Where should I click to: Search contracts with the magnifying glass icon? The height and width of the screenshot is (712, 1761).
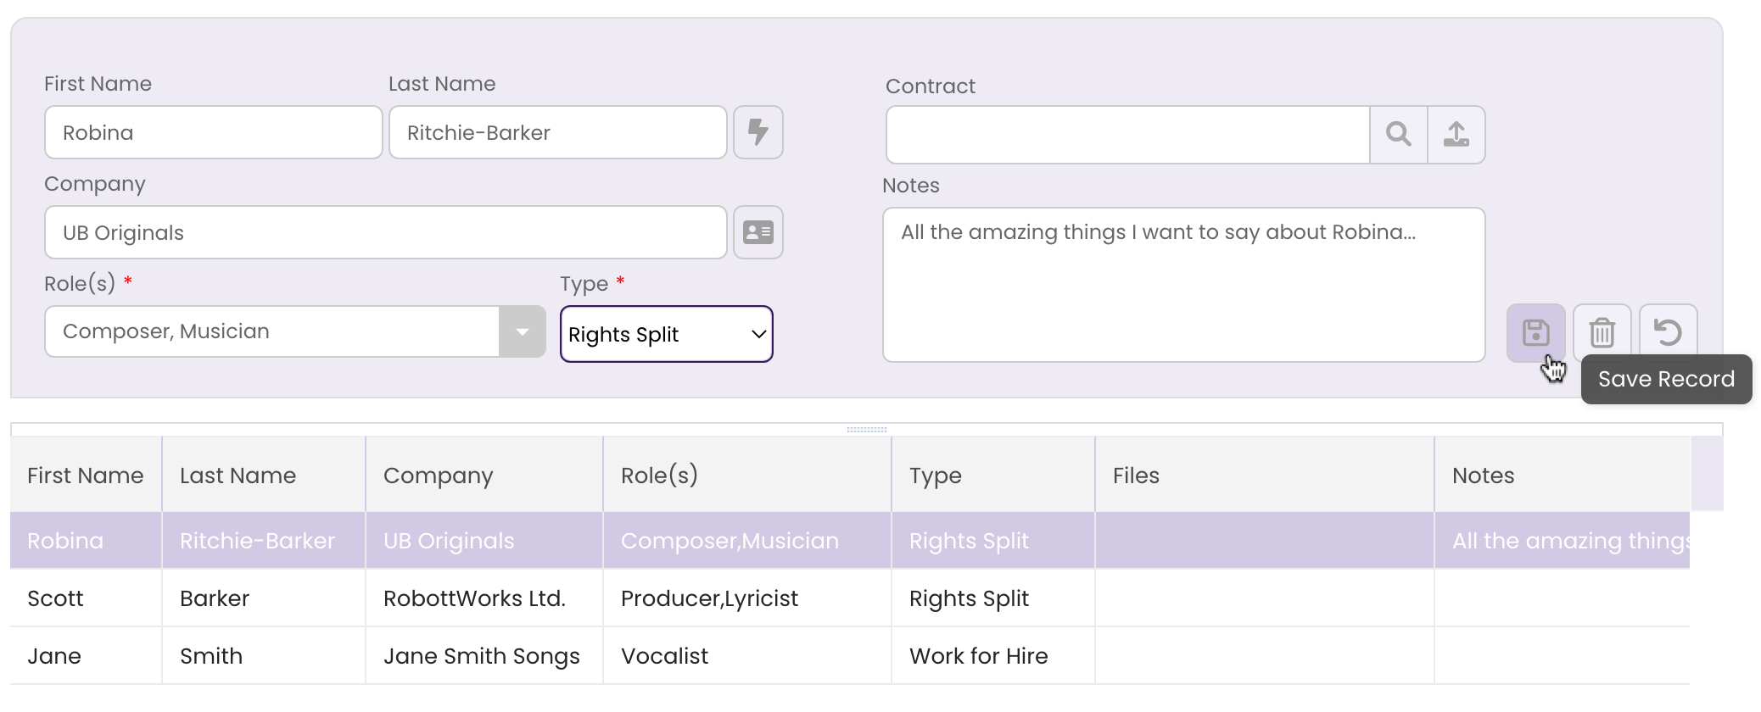click(x=1398, y=134)
